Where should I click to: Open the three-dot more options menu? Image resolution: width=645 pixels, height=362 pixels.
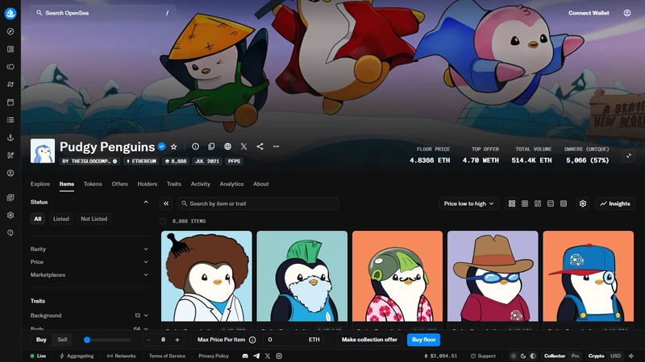coord(276,146)
